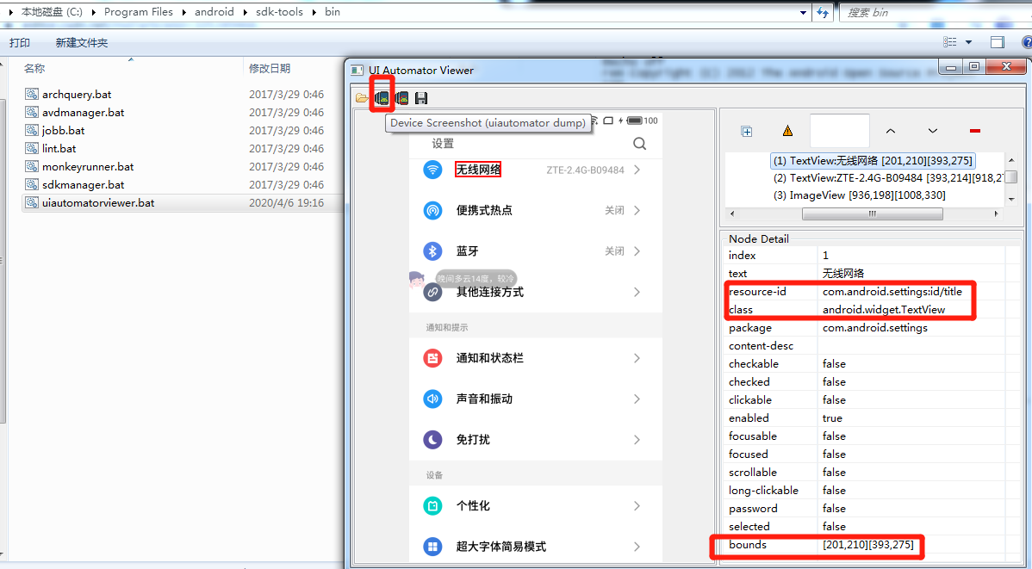The width and height of the screenshot is (1032, 569).
Task: Take a compressed hierarchy device screenshot
Action: [x=401, y=97]
